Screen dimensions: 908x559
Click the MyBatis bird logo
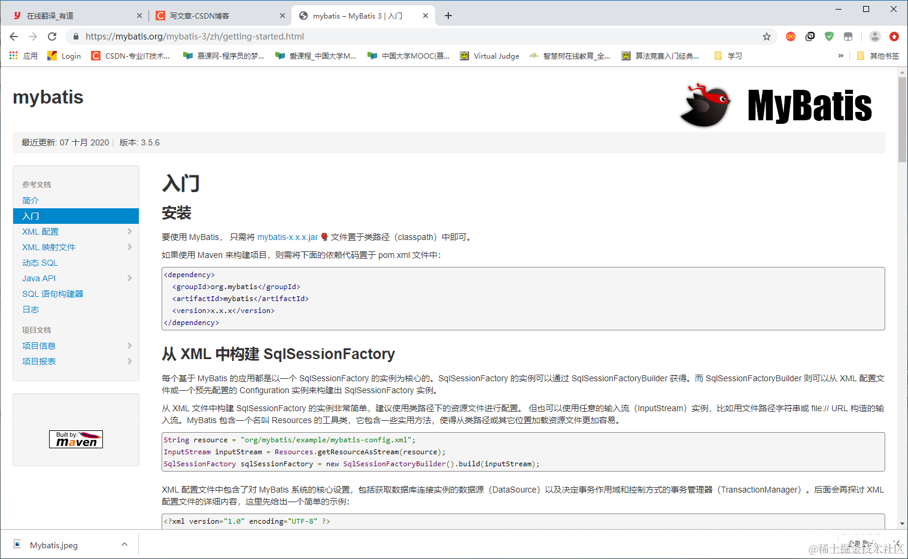706,105
